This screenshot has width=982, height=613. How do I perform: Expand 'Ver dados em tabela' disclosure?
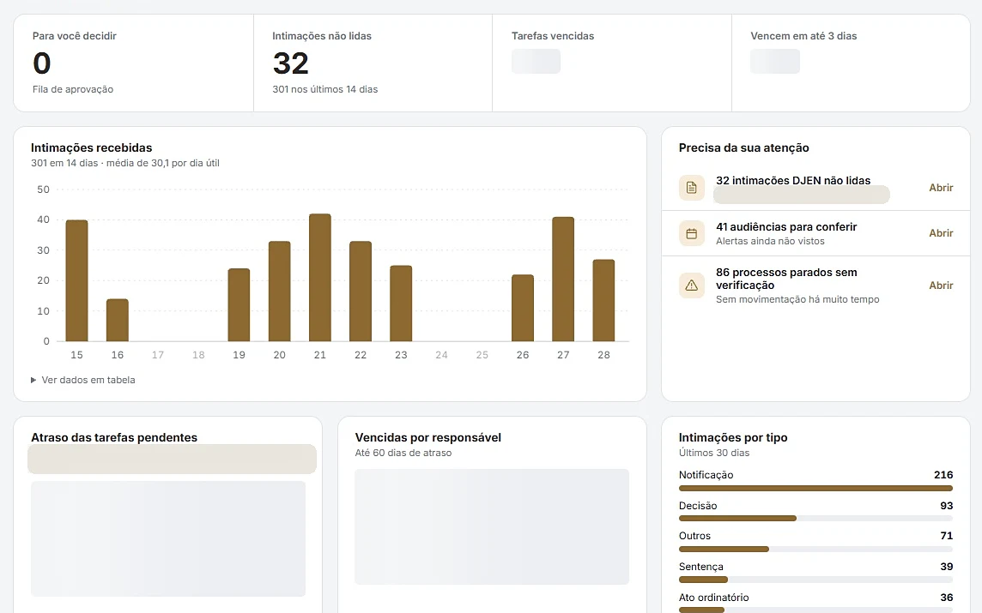point(82,380)
